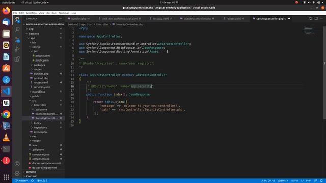The image size is (326, 183).
Task: Open Actividades overview in top bar
Action: click(x=9, y=2)
